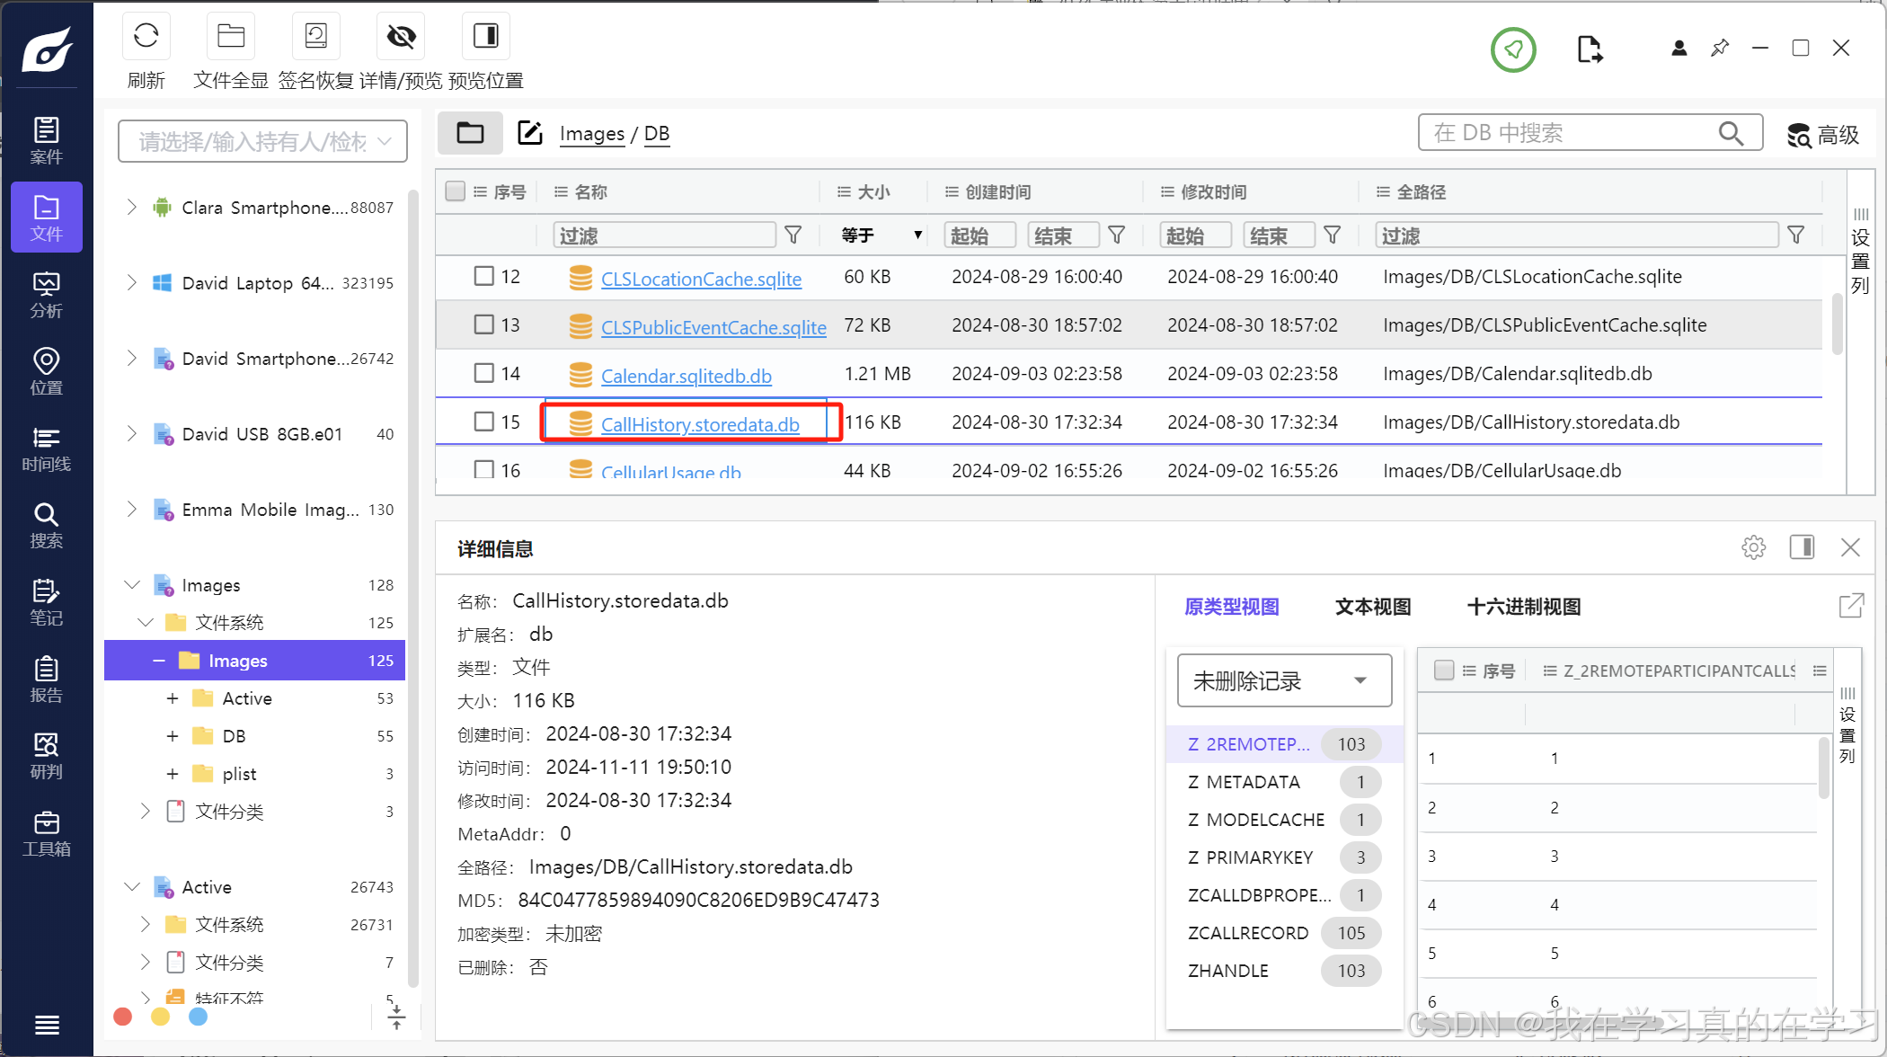
Task: Open the 持有人/检材 selection dropdown
Action: click(x=262, y=141)
